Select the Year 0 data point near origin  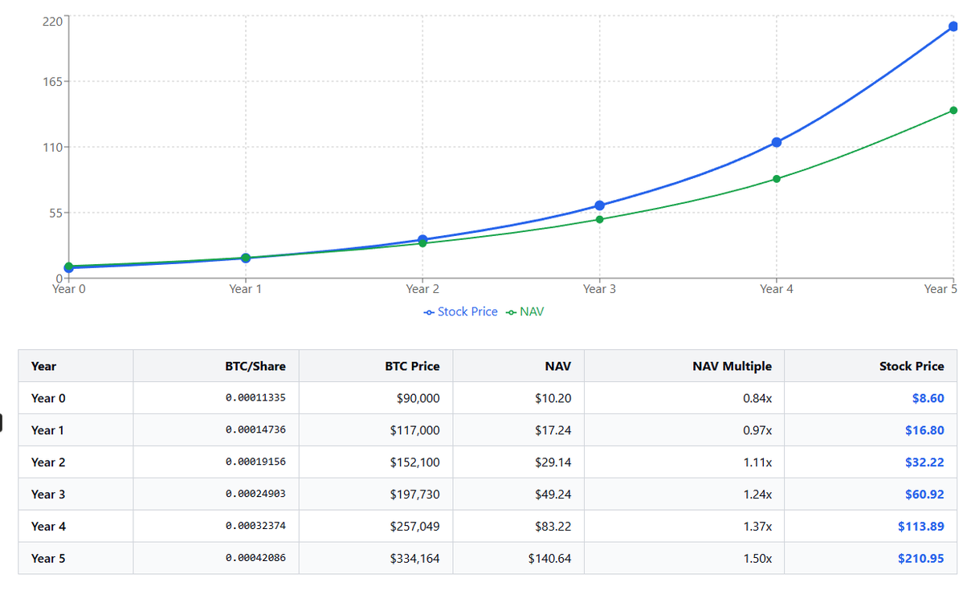[69, 266]
